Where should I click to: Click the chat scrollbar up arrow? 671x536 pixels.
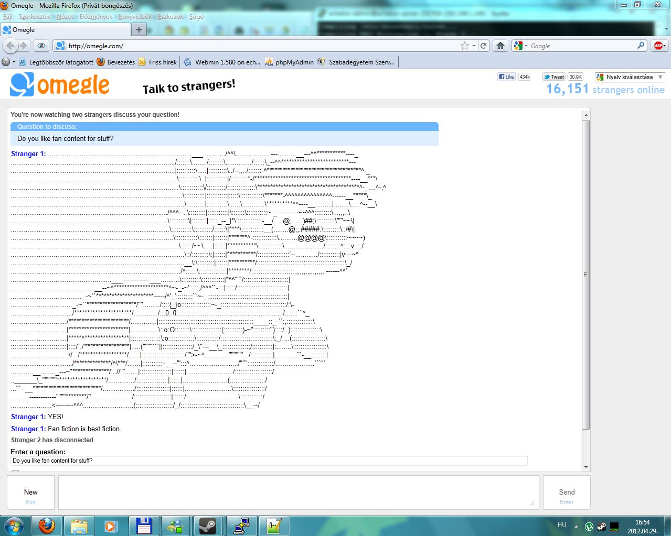tap(585, 115)
